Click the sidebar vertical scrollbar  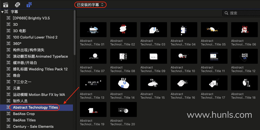click(75, 33)
